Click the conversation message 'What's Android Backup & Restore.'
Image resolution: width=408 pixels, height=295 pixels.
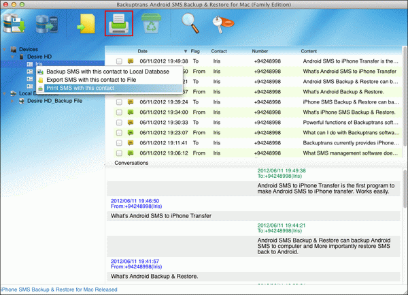tap(154, 276)
